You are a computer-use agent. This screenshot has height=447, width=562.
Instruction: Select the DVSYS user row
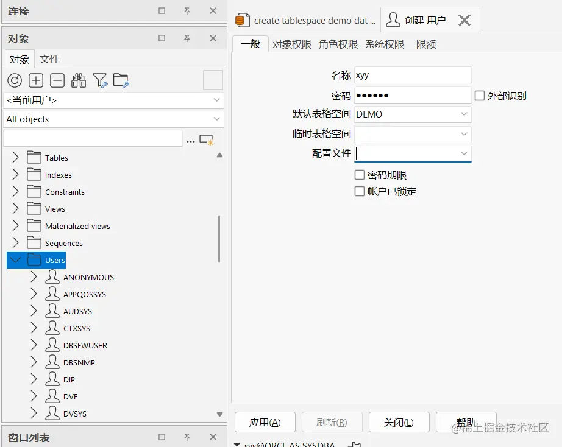75,414
